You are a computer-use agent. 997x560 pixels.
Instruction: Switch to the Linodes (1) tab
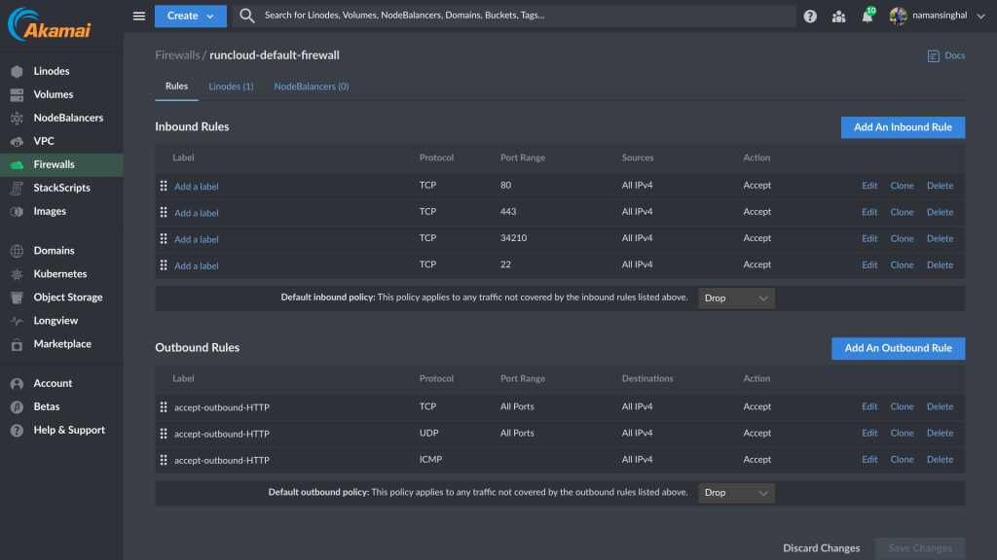click(231, 87)
